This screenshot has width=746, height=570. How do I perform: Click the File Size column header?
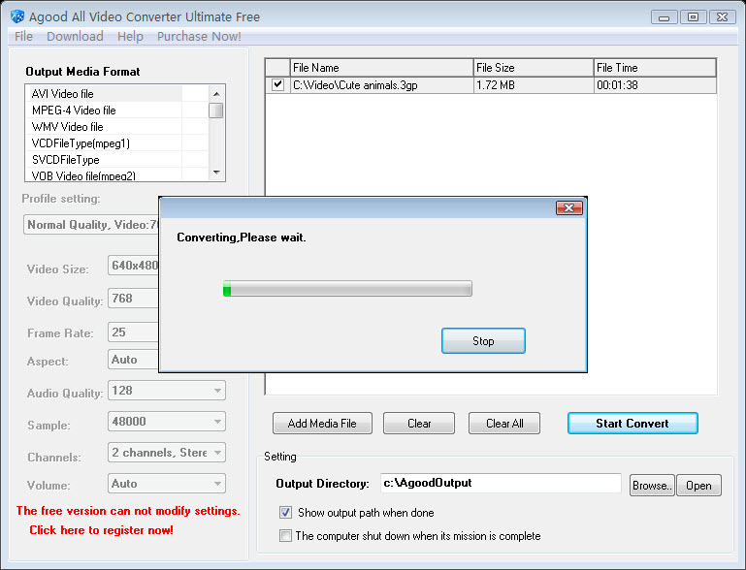pos(534,68)
